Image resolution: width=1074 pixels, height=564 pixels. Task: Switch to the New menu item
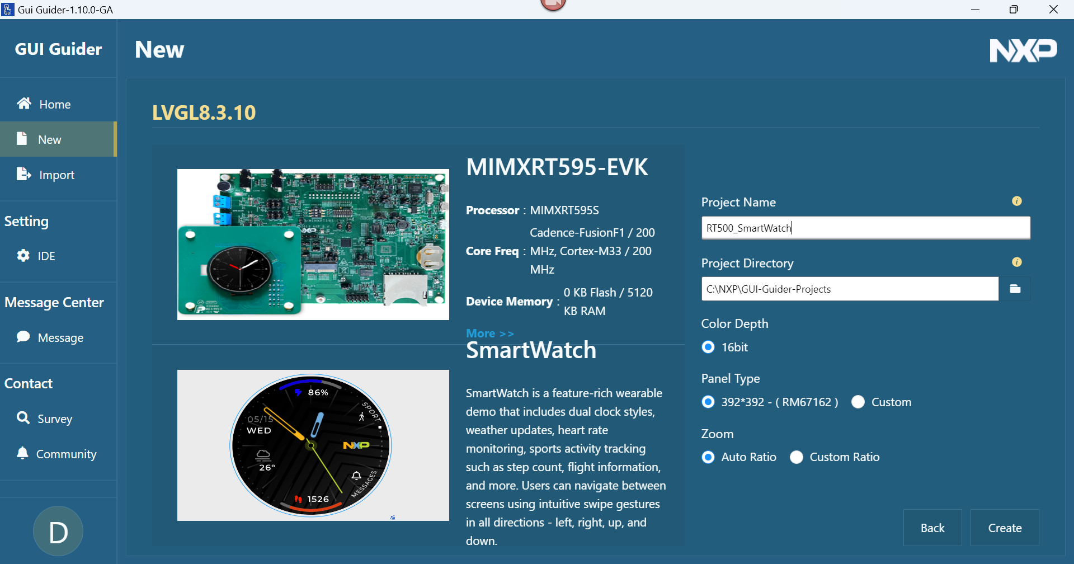pyautogui.click(x=58, y=139)
